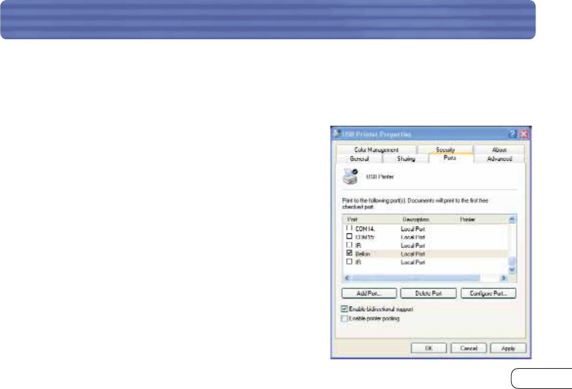Click the Description column header
The height and width of the screenshot is (389, 572).
coord(427,219)
